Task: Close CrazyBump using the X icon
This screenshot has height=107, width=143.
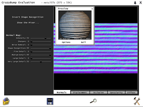Action: tap(140, 3)
